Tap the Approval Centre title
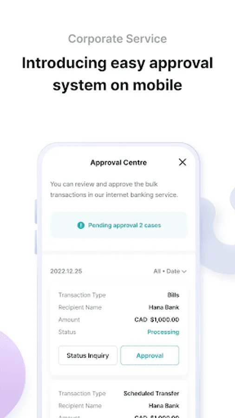The width and height of the screenshot is (235, 418). pyautogui.click(x=118, y=163)
